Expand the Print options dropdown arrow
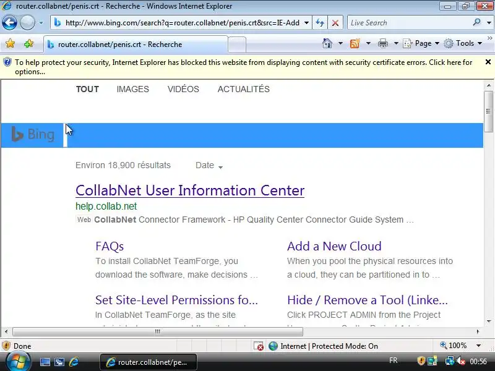495x371 pixels. pos(396,43)
